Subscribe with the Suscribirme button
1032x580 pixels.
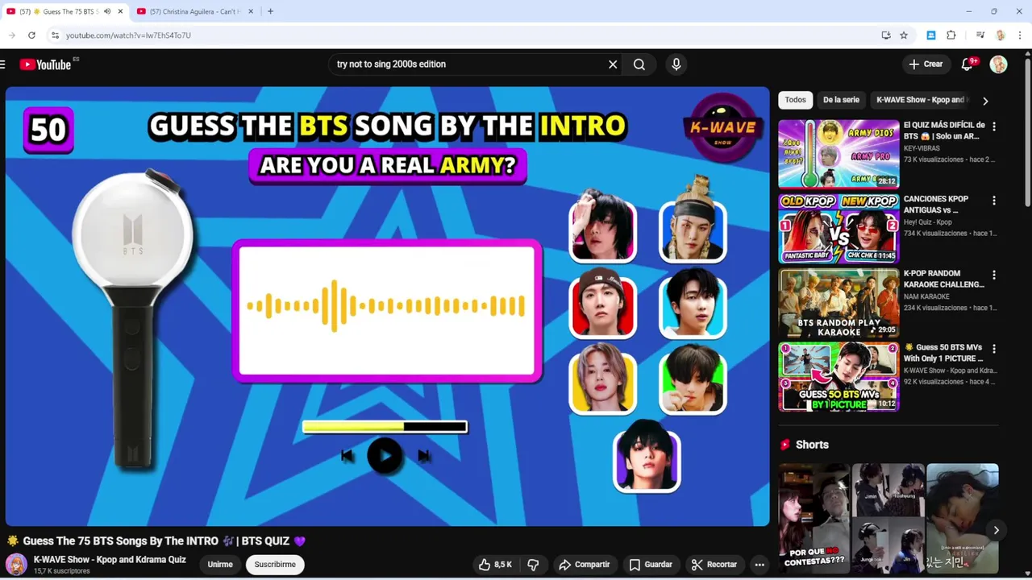click(x=275, y=565)
